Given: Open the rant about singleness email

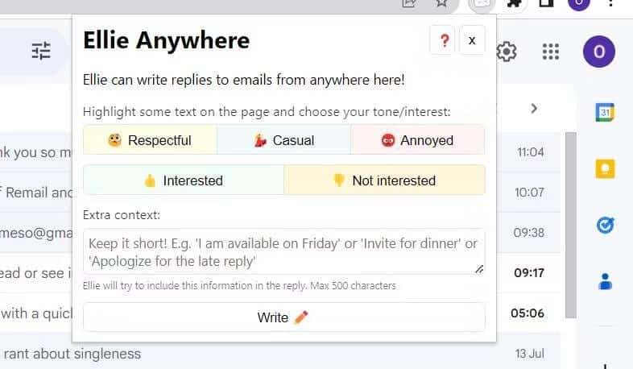Looking at the screenshot, I should point(72,354).
